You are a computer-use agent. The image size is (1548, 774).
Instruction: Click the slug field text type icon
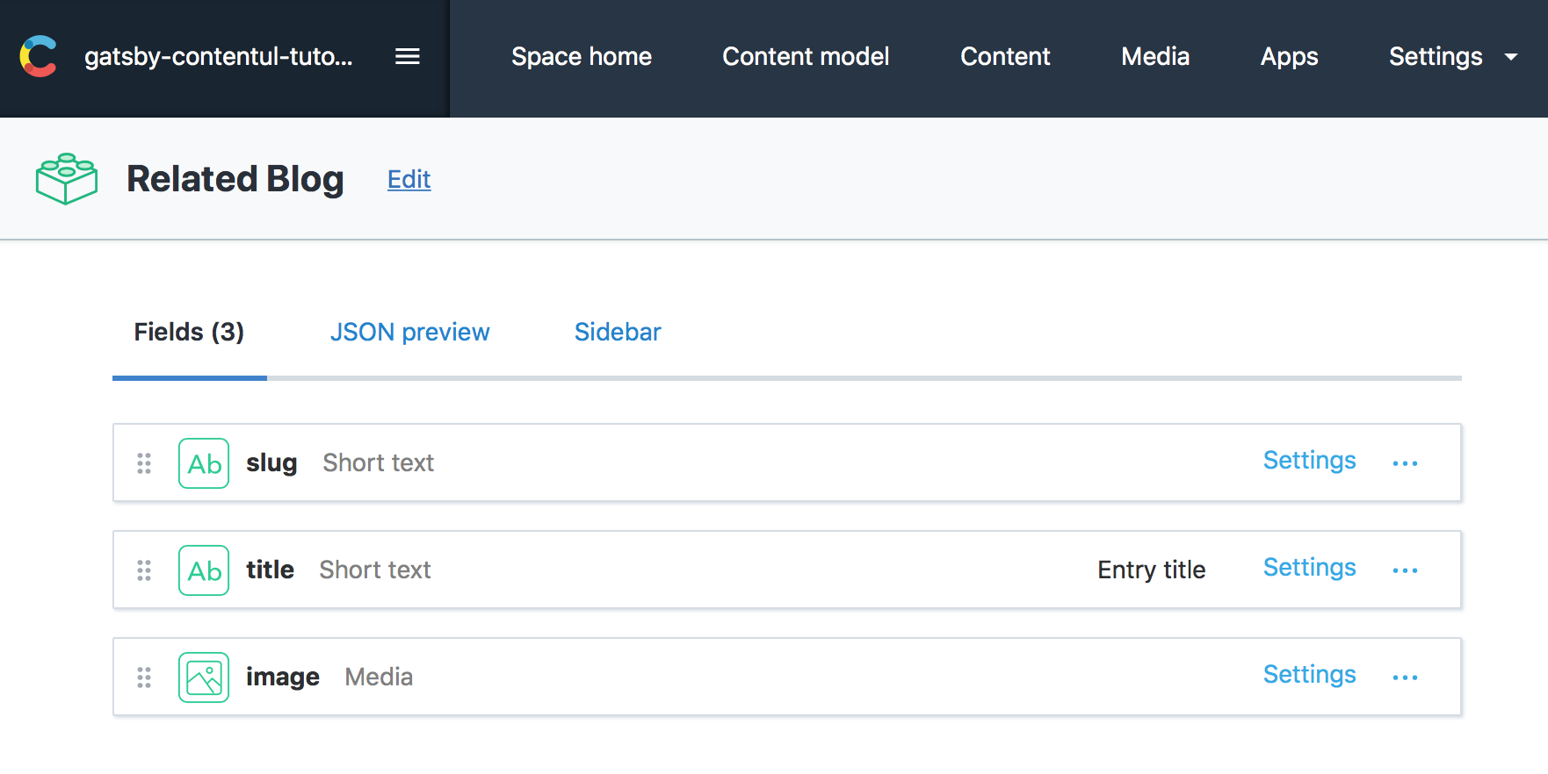point(204,463)
